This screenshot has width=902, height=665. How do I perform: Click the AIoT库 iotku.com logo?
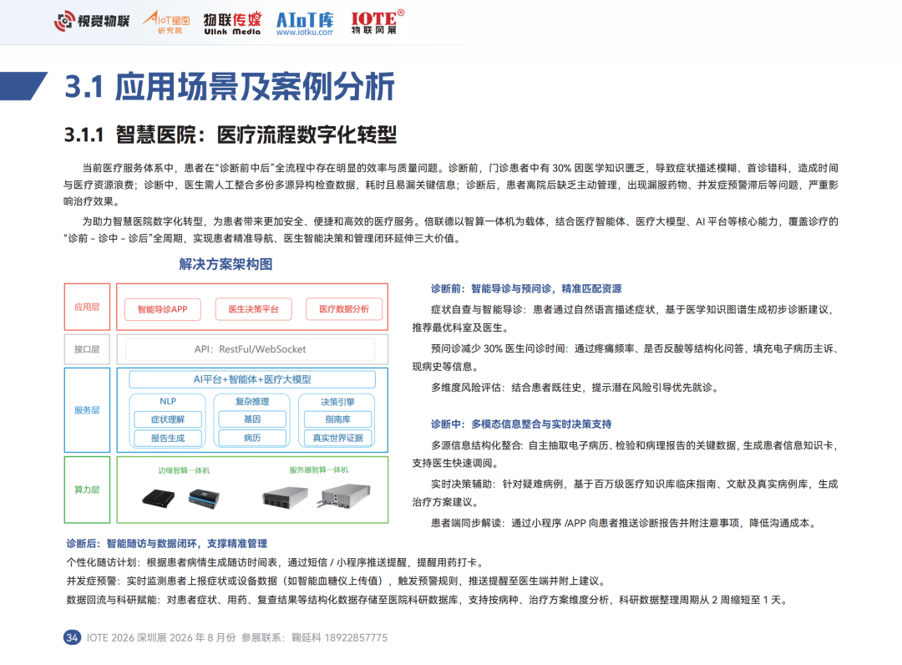(x=304, y=23)
